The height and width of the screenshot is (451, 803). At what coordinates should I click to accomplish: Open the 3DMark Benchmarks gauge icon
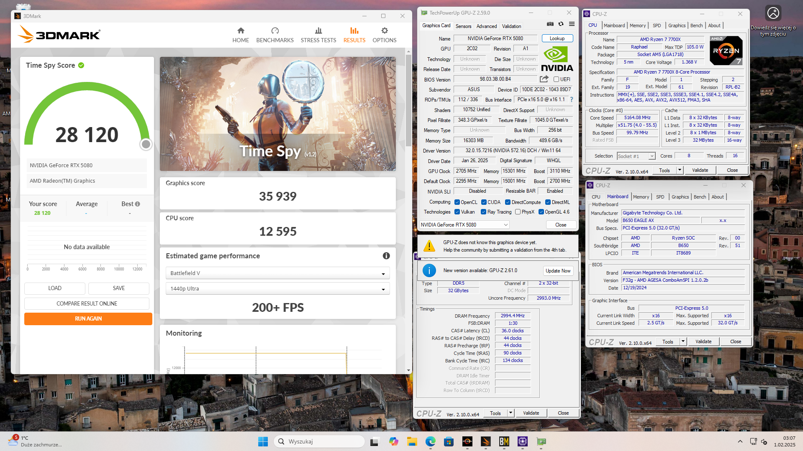[275, 31]
